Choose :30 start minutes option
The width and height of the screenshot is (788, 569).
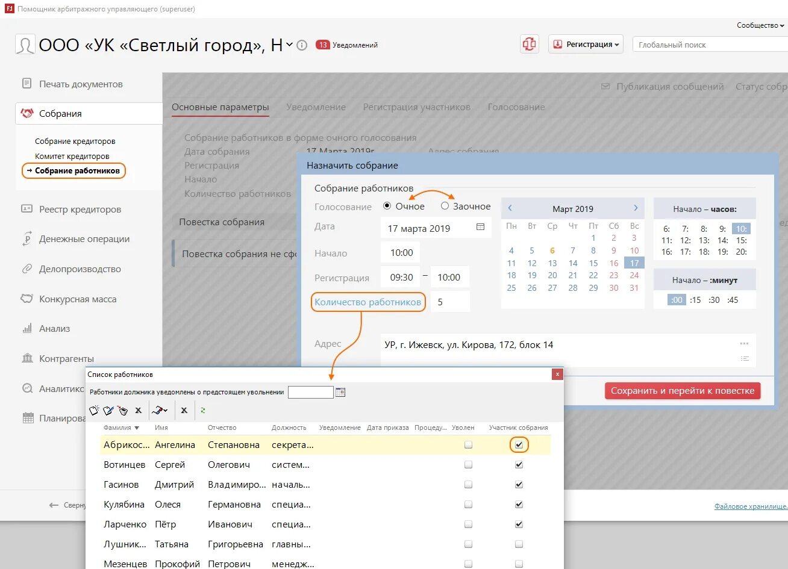[x=714, y=300]
